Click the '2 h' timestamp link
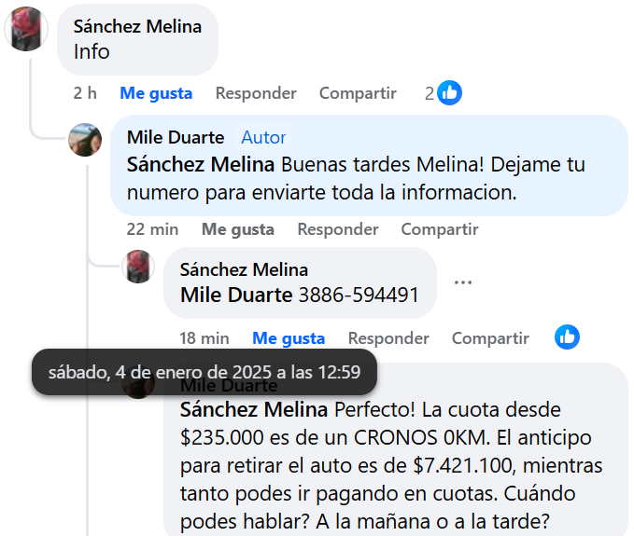 coord(85,93)
